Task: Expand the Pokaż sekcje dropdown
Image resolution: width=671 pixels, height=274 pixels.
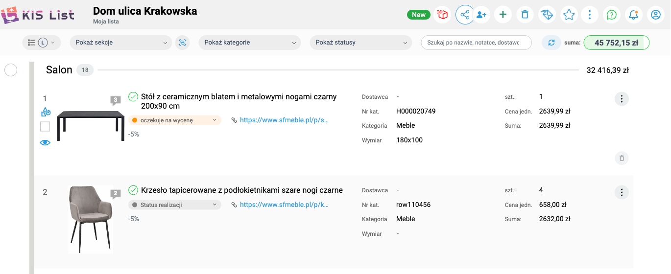Action: [121, 43]
